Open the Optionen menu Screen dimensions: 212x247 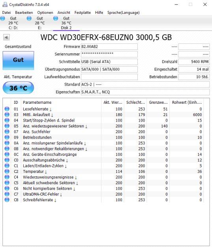pos(45,13)
